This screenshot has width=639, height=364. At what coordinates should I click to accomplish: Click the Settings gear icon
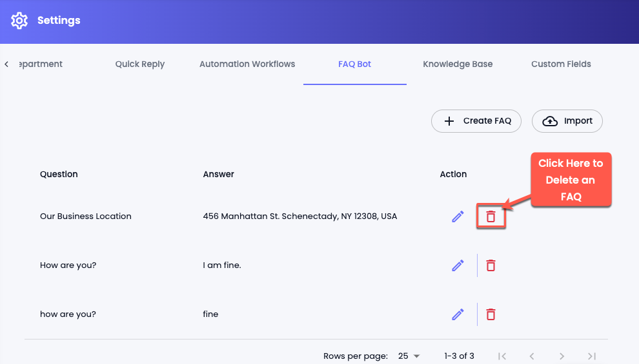click(19, 21)
